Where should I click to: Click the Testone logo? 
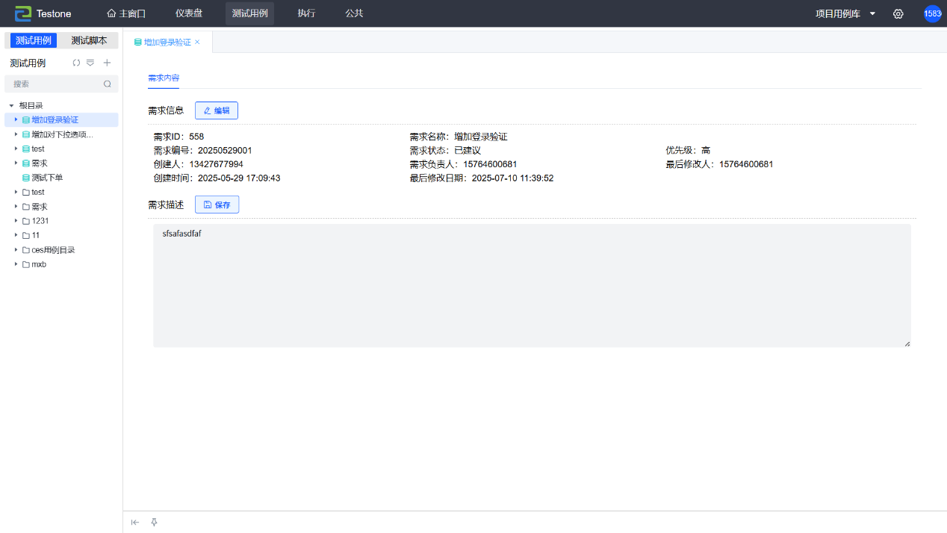(43, 13)
